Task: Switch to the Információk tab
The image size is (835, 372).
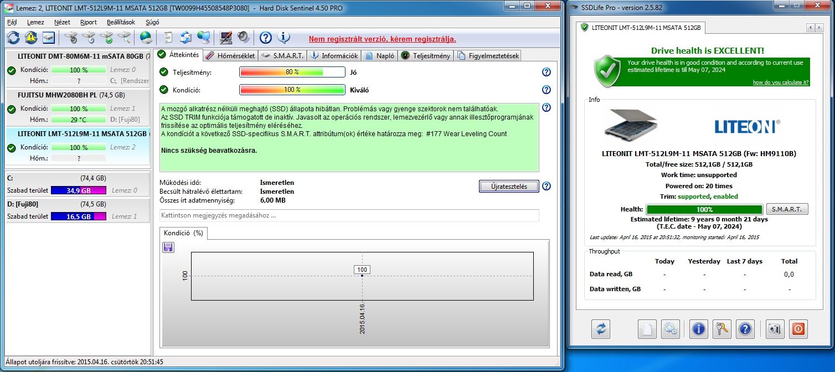Action: point(334,55)
